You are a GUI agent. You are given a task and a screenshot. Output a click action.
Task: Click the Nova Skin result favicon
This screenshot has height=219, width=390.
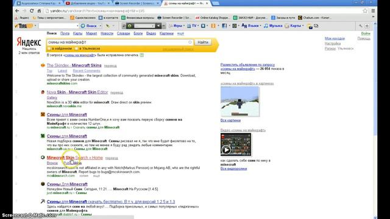pos(43,92)
